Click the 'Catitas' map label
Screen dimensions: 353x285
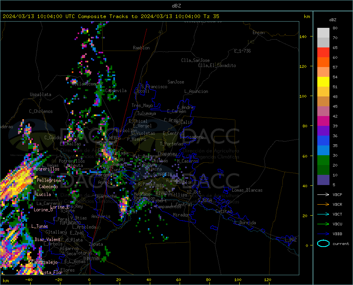coord(224,211)
